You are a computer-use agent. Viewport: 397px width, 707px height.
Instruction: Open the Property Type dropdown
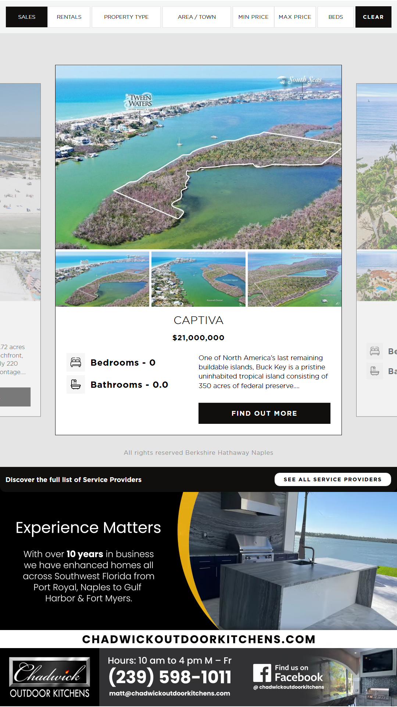pos(126,17)
